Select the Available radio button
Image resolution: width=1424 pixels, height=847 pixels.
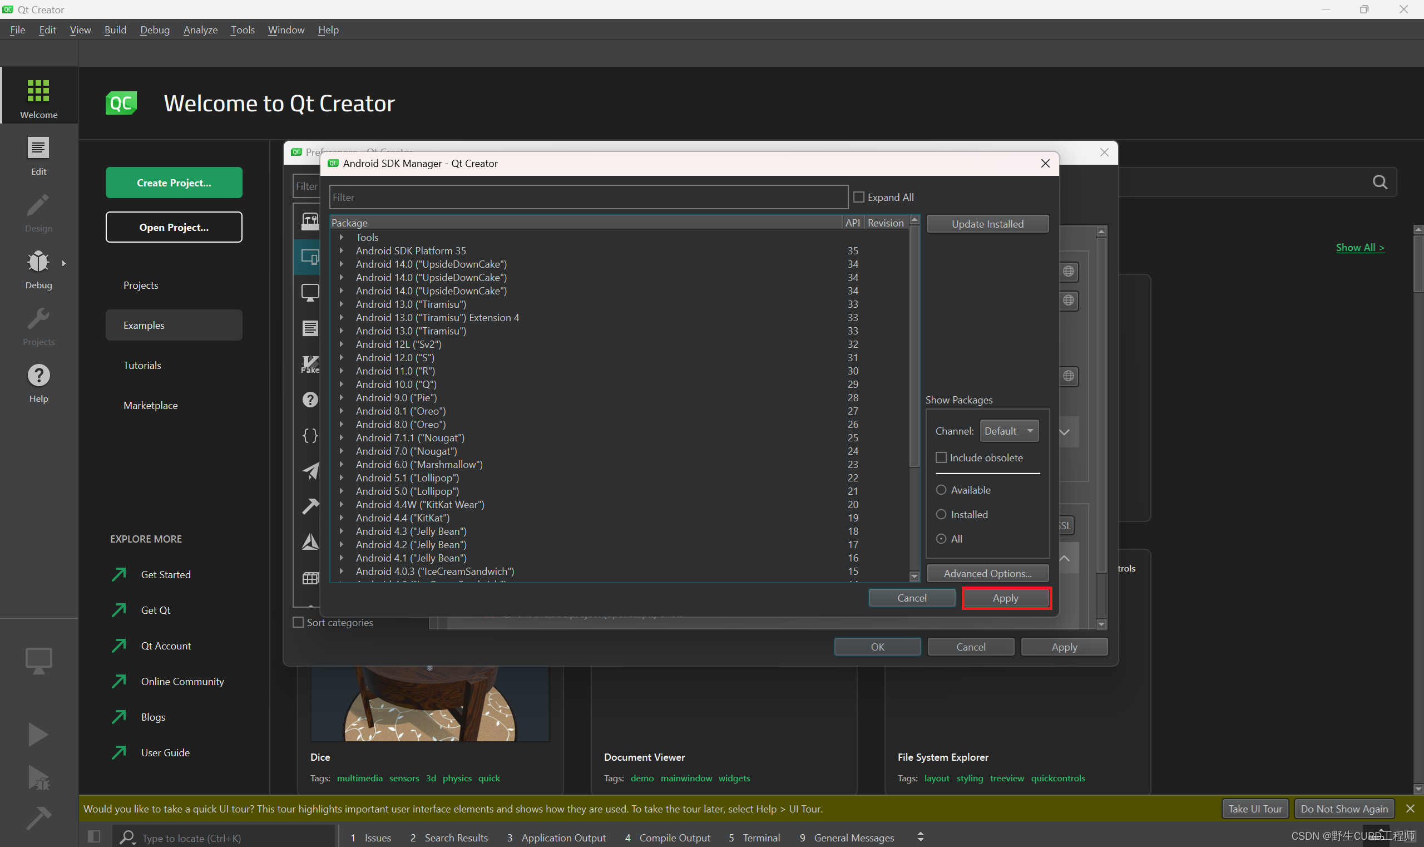tap(940, 489)
